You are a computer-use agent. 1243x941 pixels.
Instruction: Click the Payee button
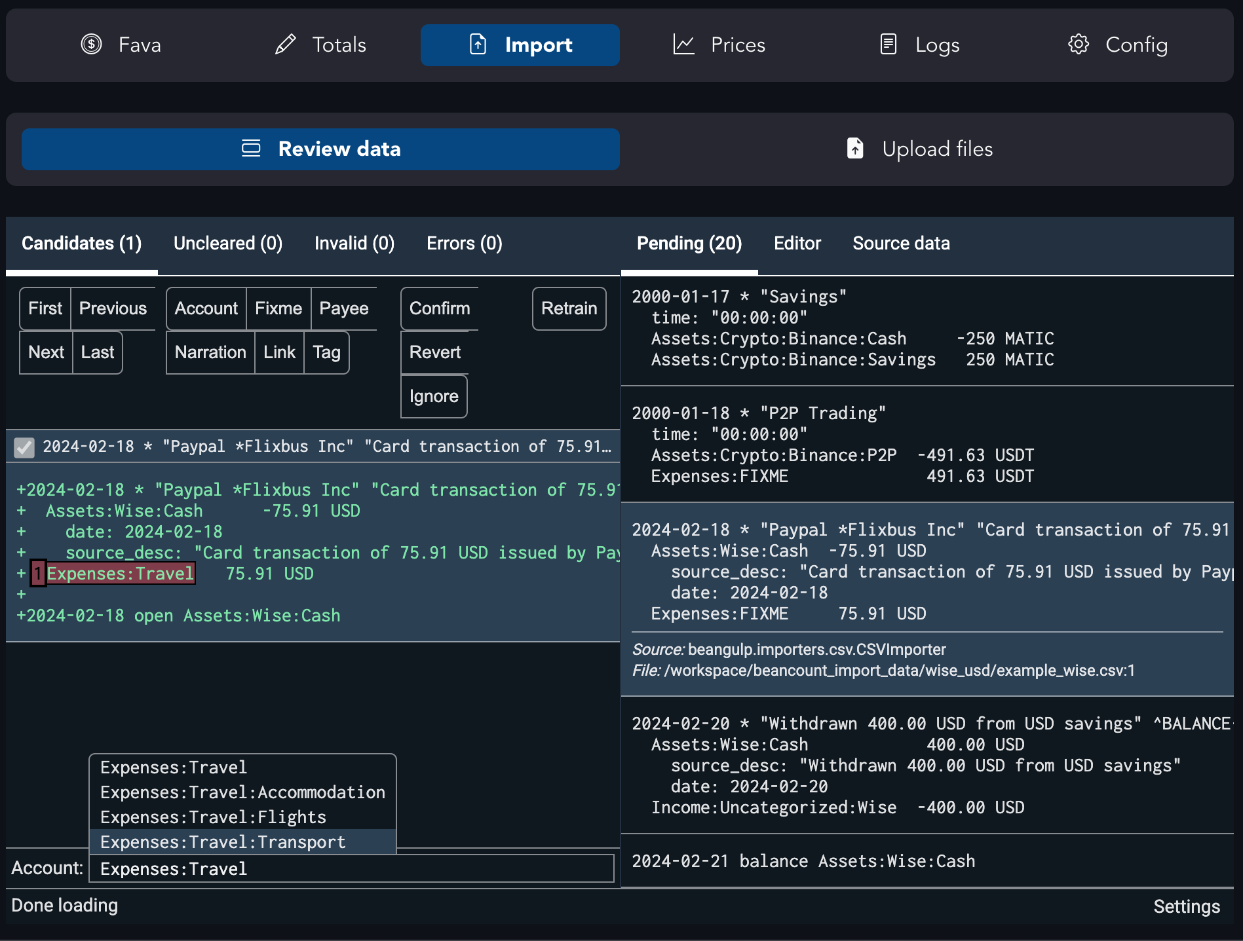(x=344, y=308)
